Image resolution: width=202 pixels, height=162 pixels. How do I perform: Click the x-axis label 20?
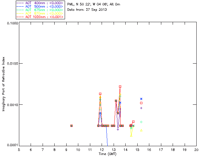point(196,150)
